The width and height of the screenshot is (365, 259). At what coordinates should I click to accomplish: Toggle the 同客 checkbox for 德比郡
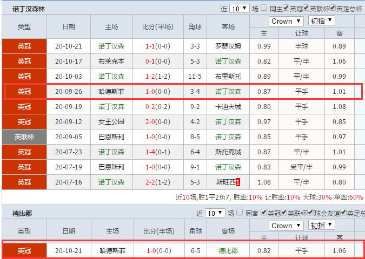[x=240, y=212]
